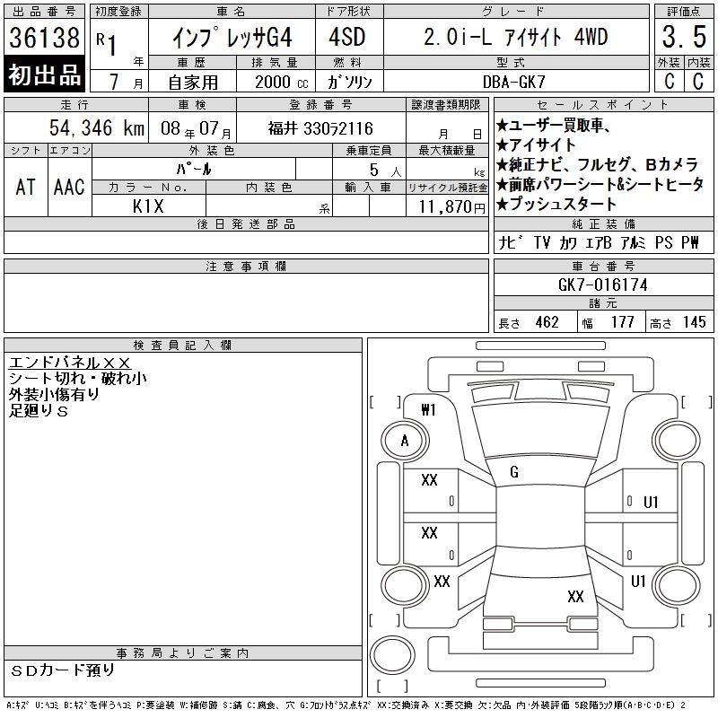Click U1 mark on right rear fender
This screenshot has width=718, height=718.
[x=638, y=581]
